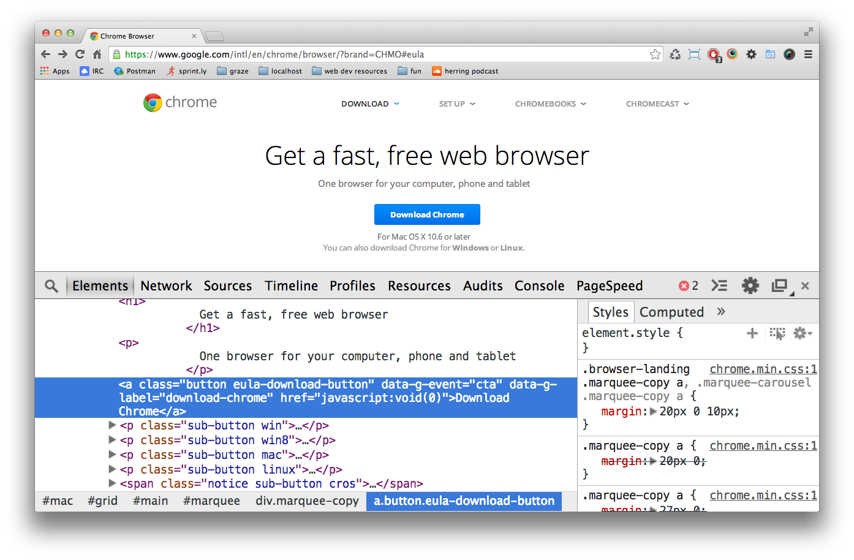The width and height of the screenshot is (854, 560).
Task: Open DevTools settings gear
Action: click(x=750, y=286)
